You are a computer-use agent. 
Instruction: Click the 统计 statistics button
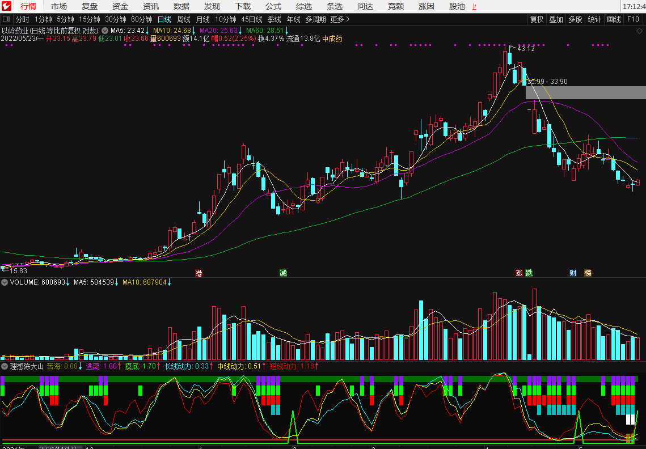tap(594, 19)
